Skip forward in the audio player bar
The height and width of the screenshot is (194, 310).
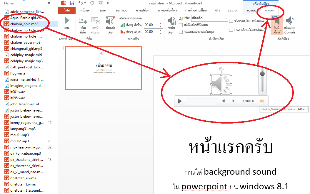(233, 101)
